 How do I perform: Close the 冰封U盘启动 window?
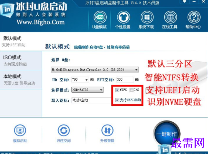click(x=204, y=2)
